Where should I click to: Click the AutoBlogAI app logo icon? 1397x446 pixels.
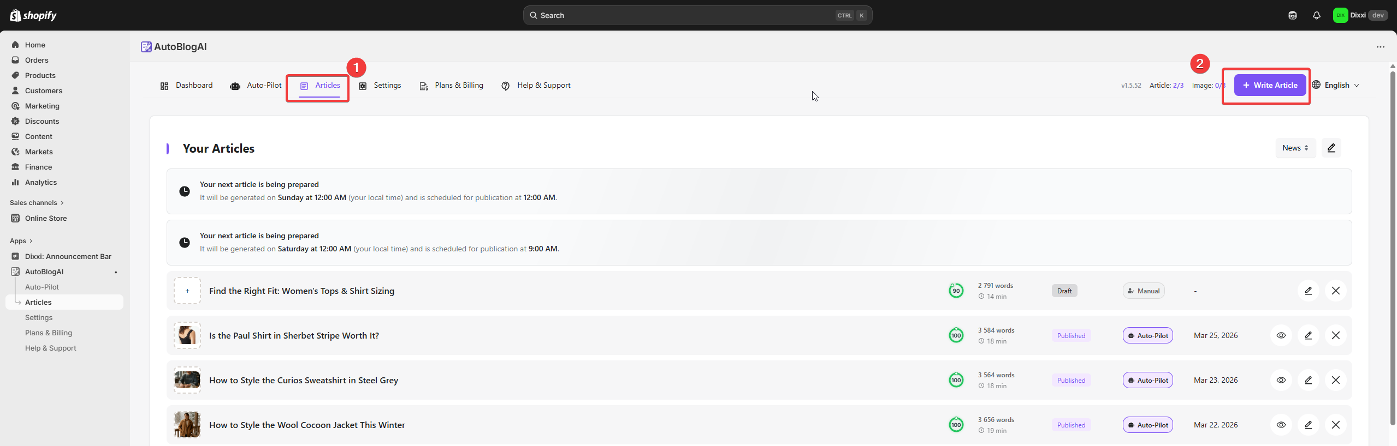[146, 47]
